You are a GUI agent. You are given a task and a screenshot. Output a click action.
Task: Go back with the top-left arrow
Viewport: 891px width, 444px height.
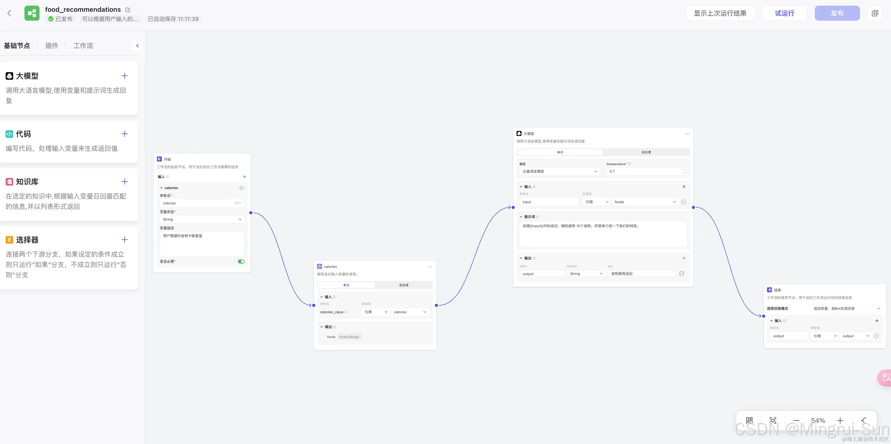[9, 13]
